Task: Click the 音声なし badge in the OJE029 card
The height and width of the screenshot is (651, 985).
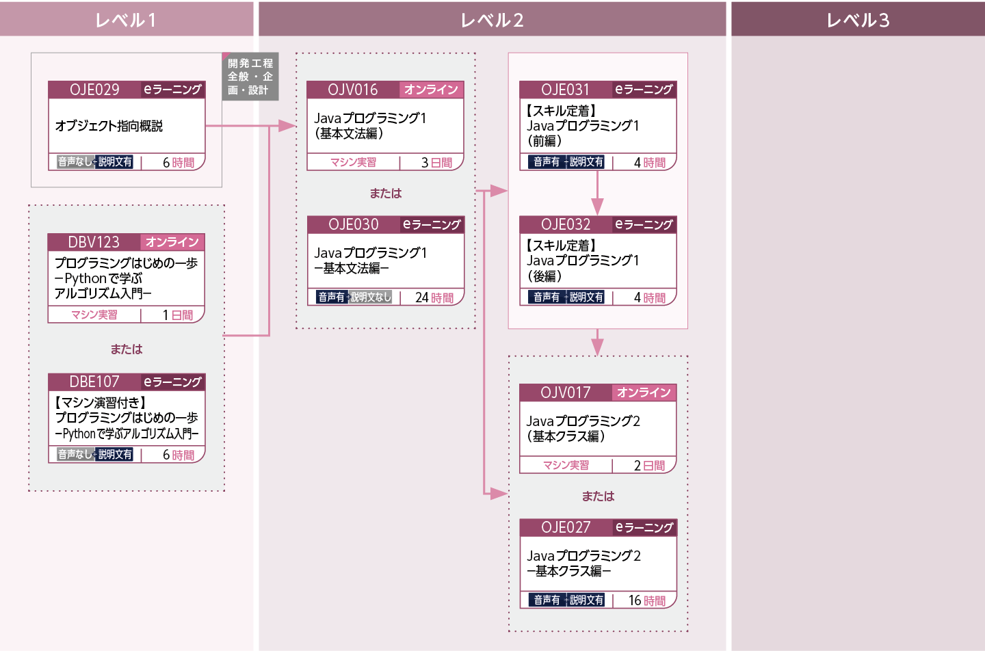Action: pos(75,162)
